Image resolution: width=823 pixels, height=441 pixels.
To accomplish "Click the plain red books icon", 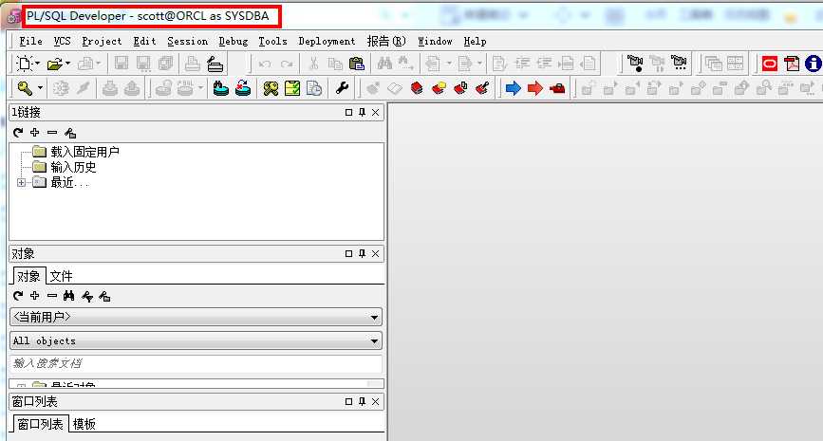I will tap(416, 88).
